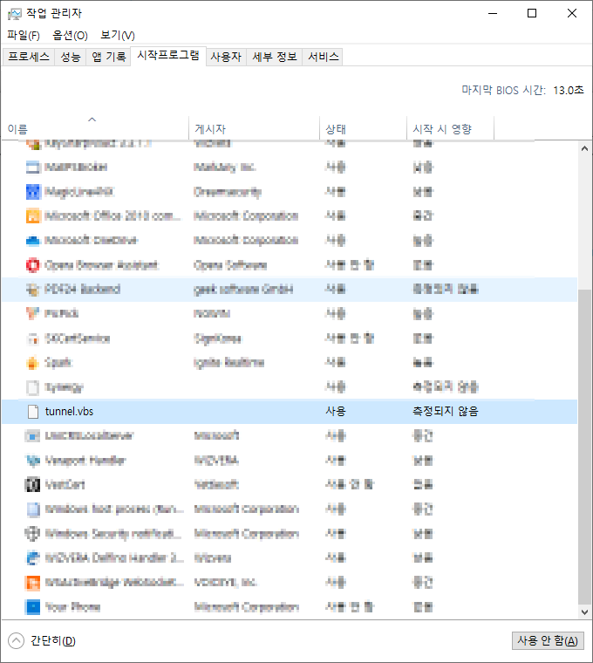Sort by the 이름 column header
The height and width of the screenshot is (663, 593).
pos(95,128)
